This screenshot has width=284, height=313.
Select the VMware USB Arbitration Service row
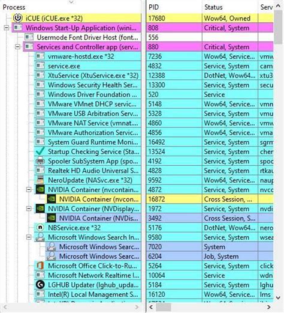[x=87, y=114]
